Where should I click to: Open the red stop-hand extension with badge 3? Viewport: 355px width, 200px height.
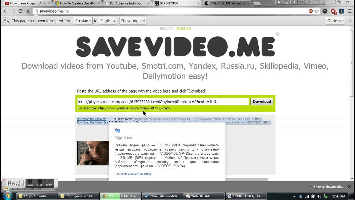coord(334,11)
